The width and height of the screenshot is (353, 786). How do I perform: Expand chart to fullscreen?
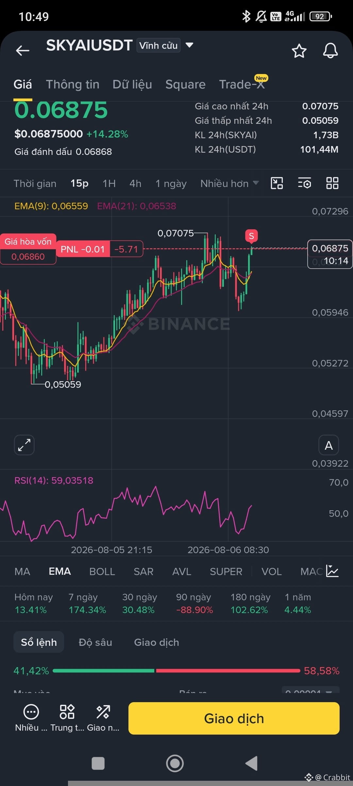point(24,445)
